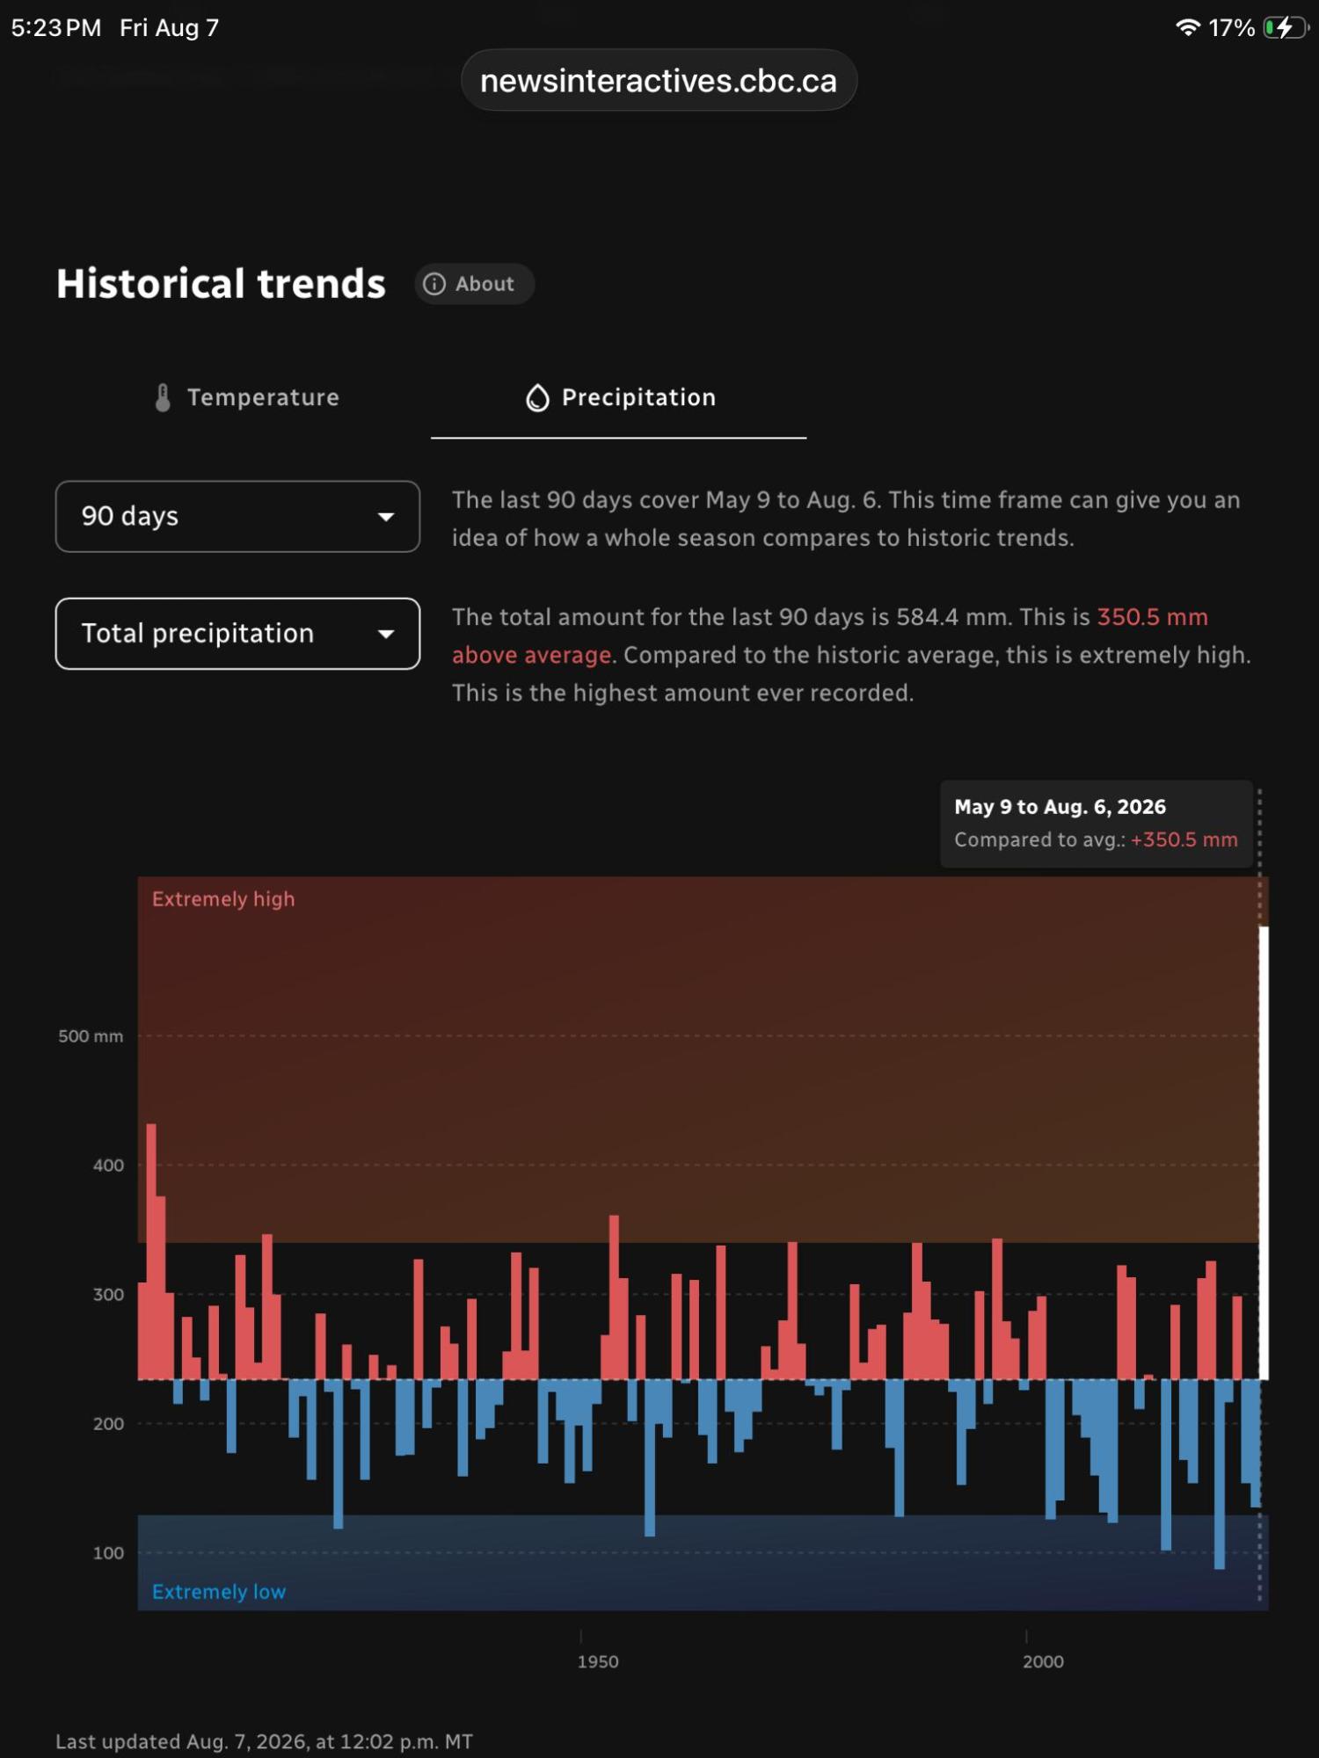Click the info icon beside About
1319x1758 pixels.
(x=434, y=284)
